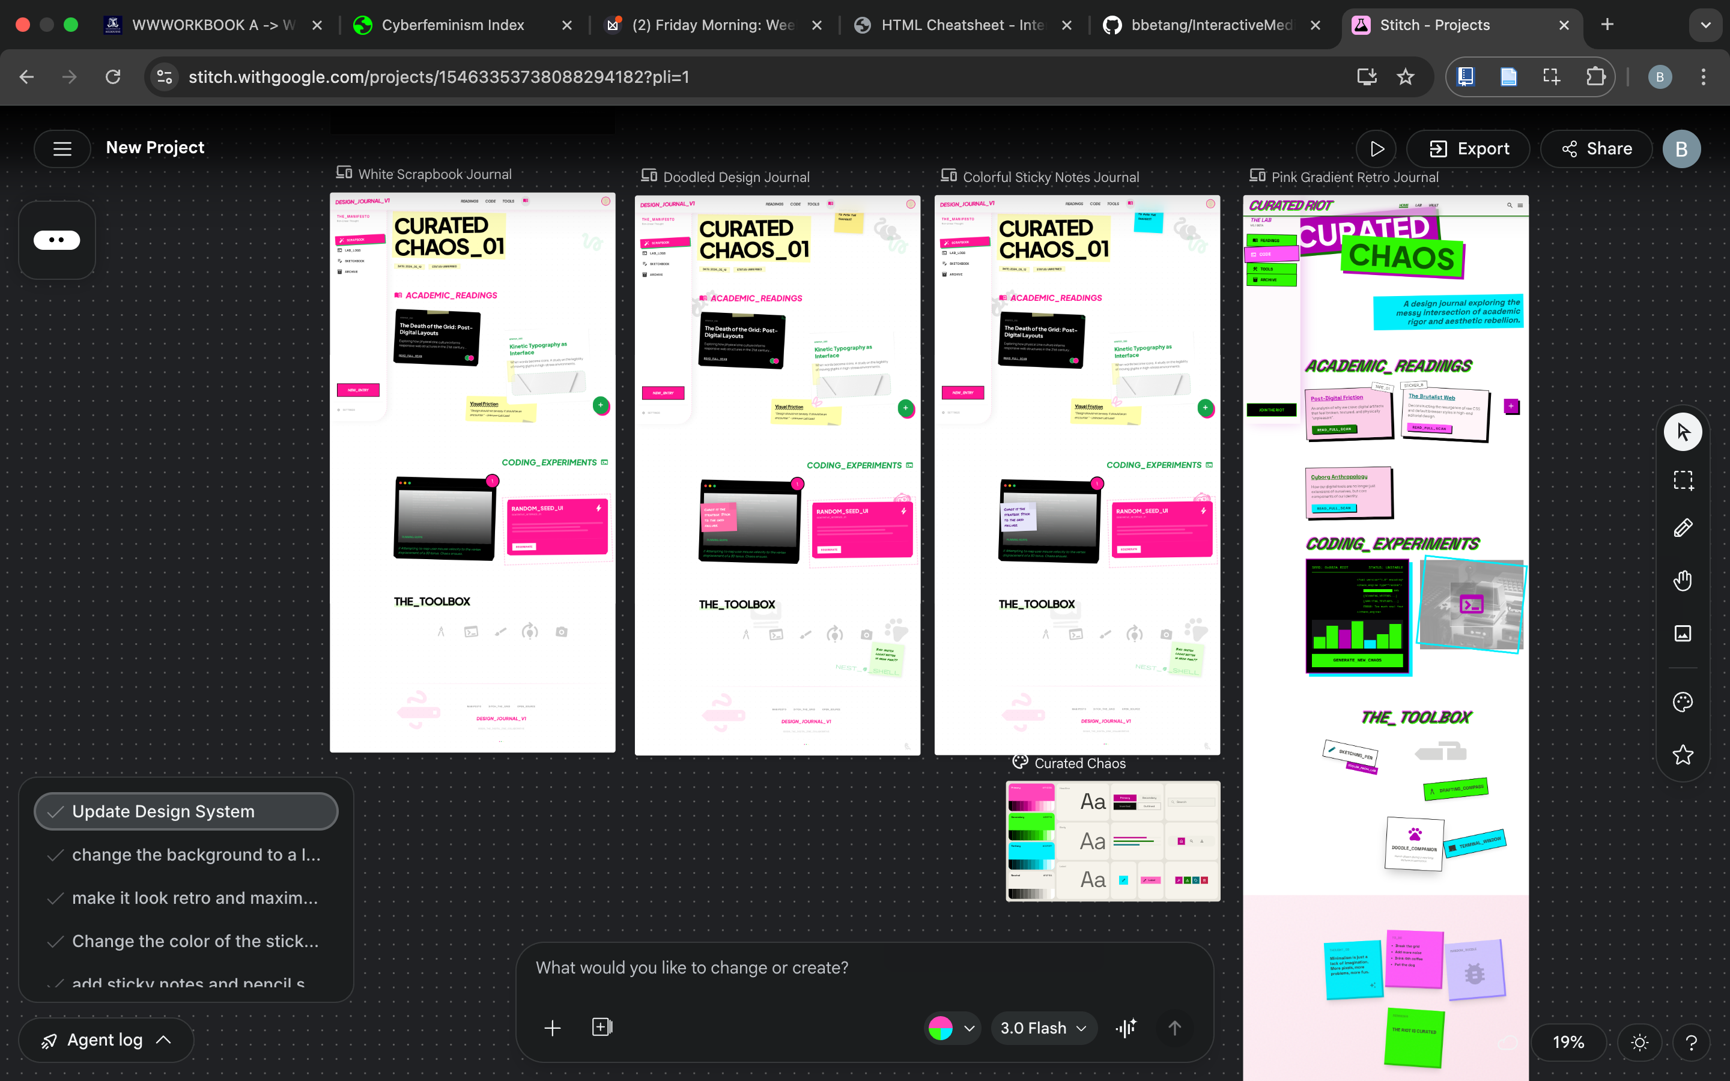Expand the design theme color dropdown
This screenshot has width=1730, height=1081.
tap(951, 1028)
